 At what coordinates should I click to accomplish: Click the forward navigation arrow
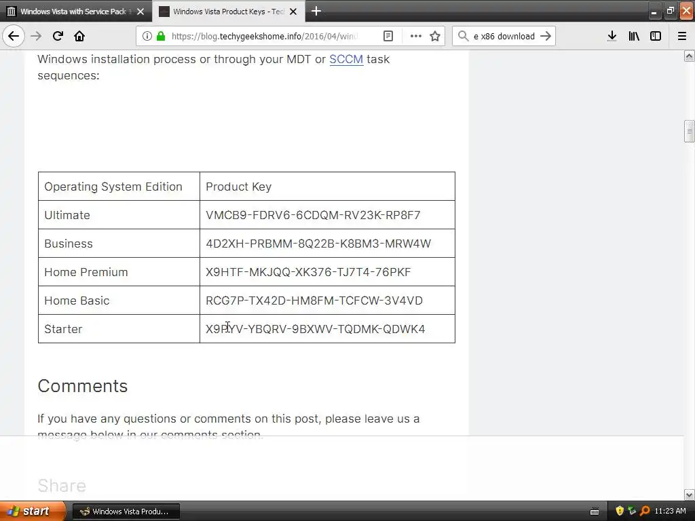(36, 36)
